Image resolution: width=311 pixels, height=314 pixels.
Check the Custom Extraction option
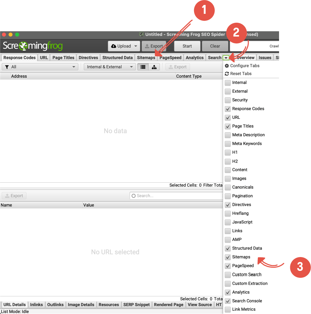click(x=228, y=283)
